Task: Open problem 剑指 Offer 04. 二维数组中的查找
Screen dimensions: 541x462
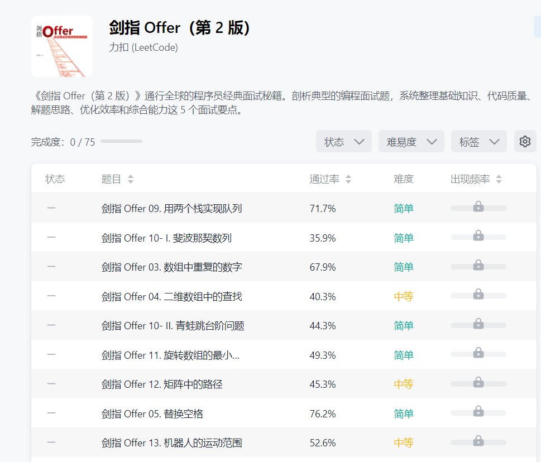Action: [171, 296]
